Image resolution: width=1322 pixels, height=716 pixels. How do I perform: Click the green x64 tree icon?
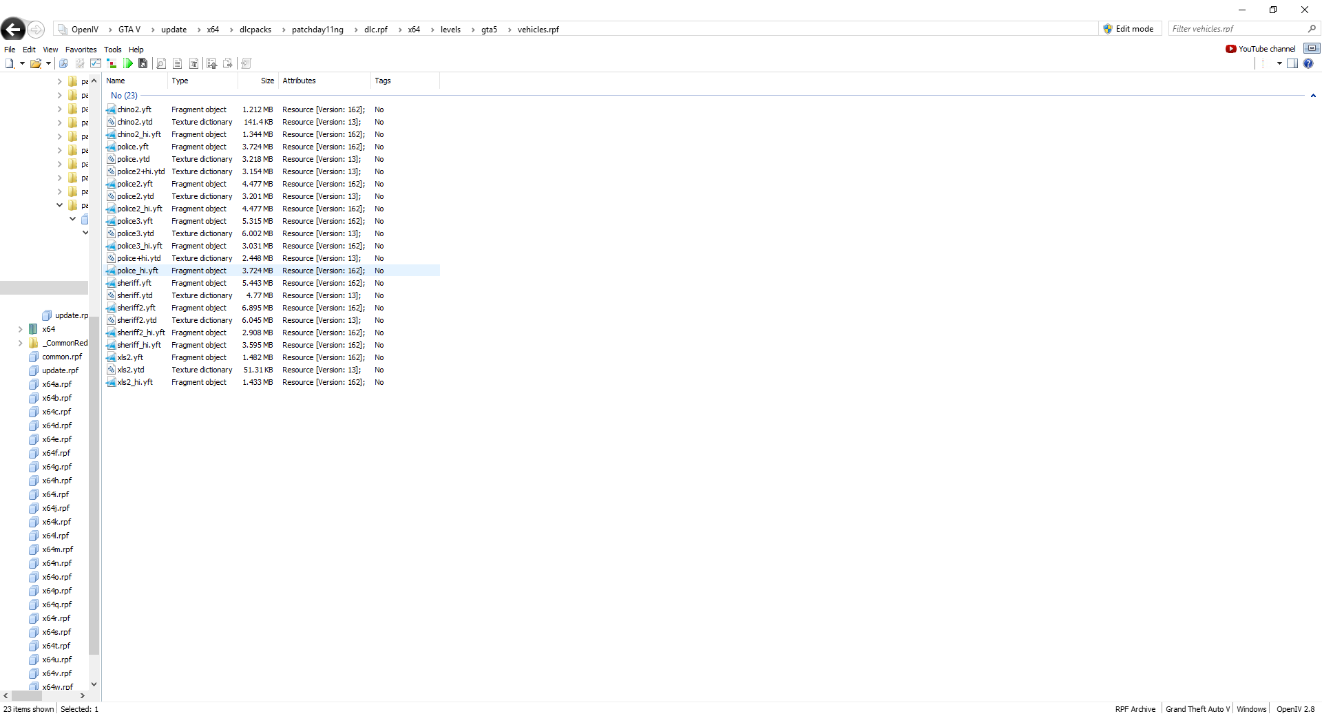(33, 329)
